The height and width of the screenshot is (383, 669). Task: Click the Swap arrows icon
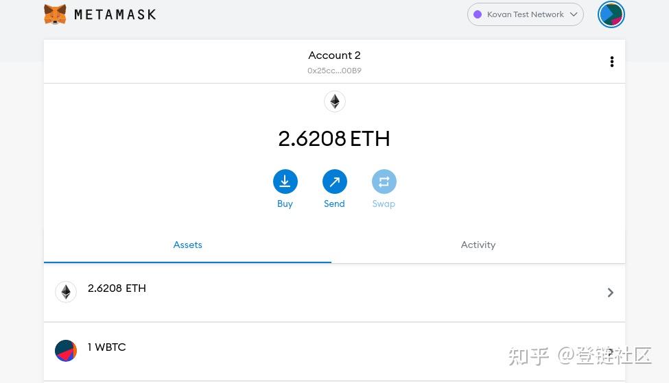(x=384, y=182)
